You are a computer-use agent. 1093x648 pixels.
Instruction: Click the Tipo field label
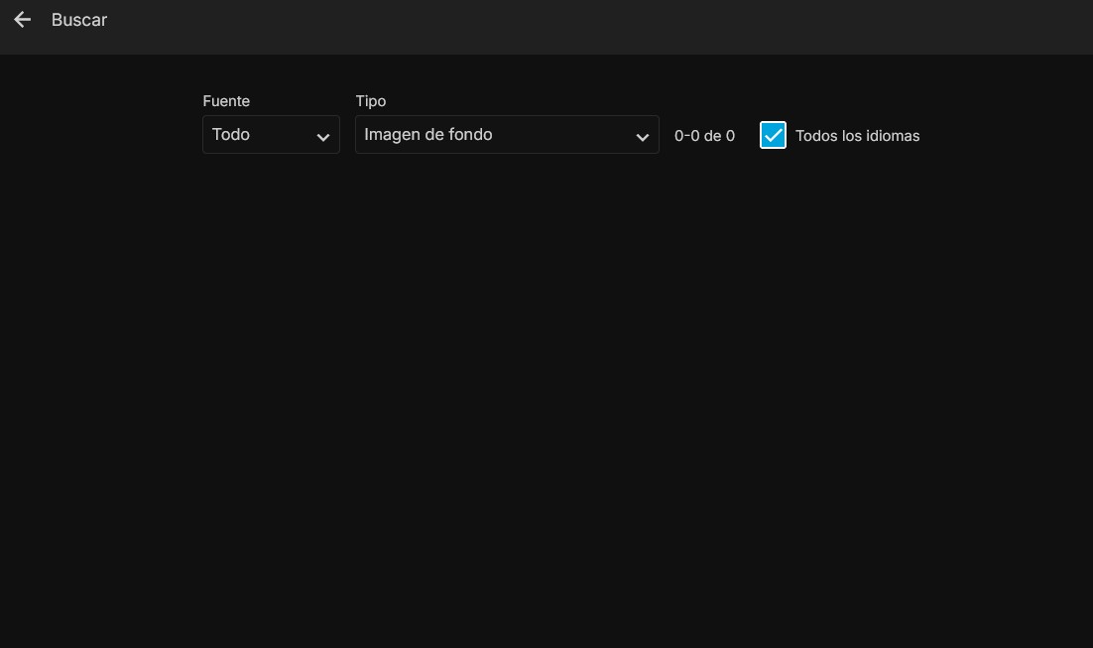370,101
